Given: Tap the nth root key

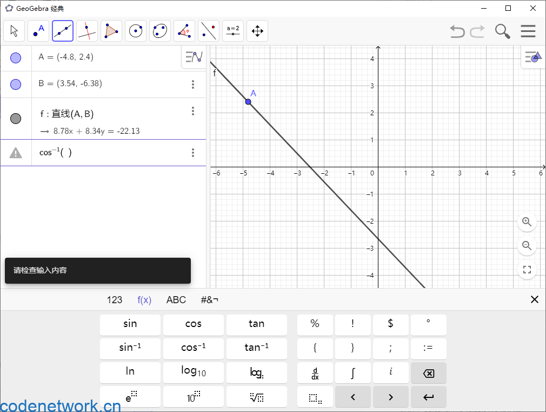Looking at the screenshot, I should [257, 396].
